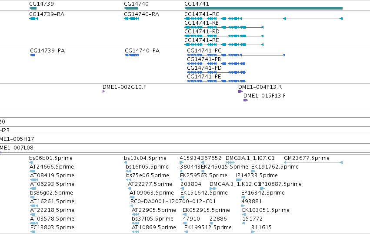Click the DME1-015F13.F BAC end label
The width and height of the screenshot is (370, 234).
click(264, 96)
